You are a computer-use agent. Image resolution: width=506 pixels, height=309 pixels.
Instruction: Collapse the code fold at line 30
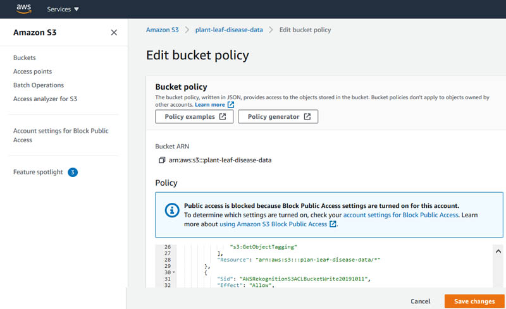coord(174,272)
